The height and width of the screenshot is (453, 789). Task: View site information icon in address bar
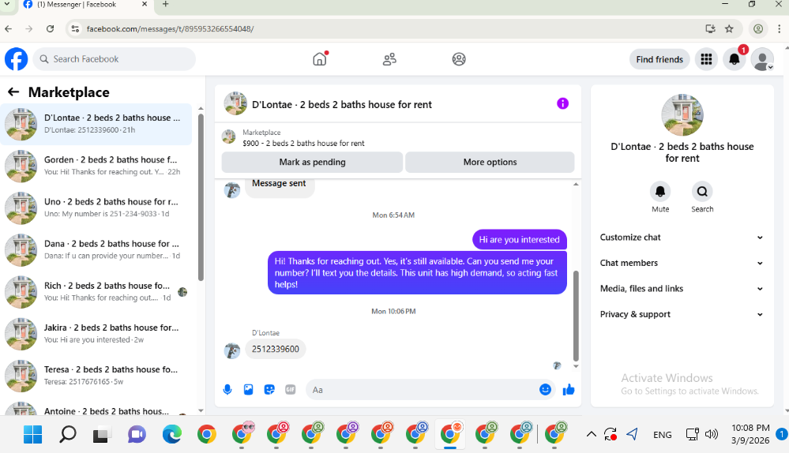click(x=76, y=28)
